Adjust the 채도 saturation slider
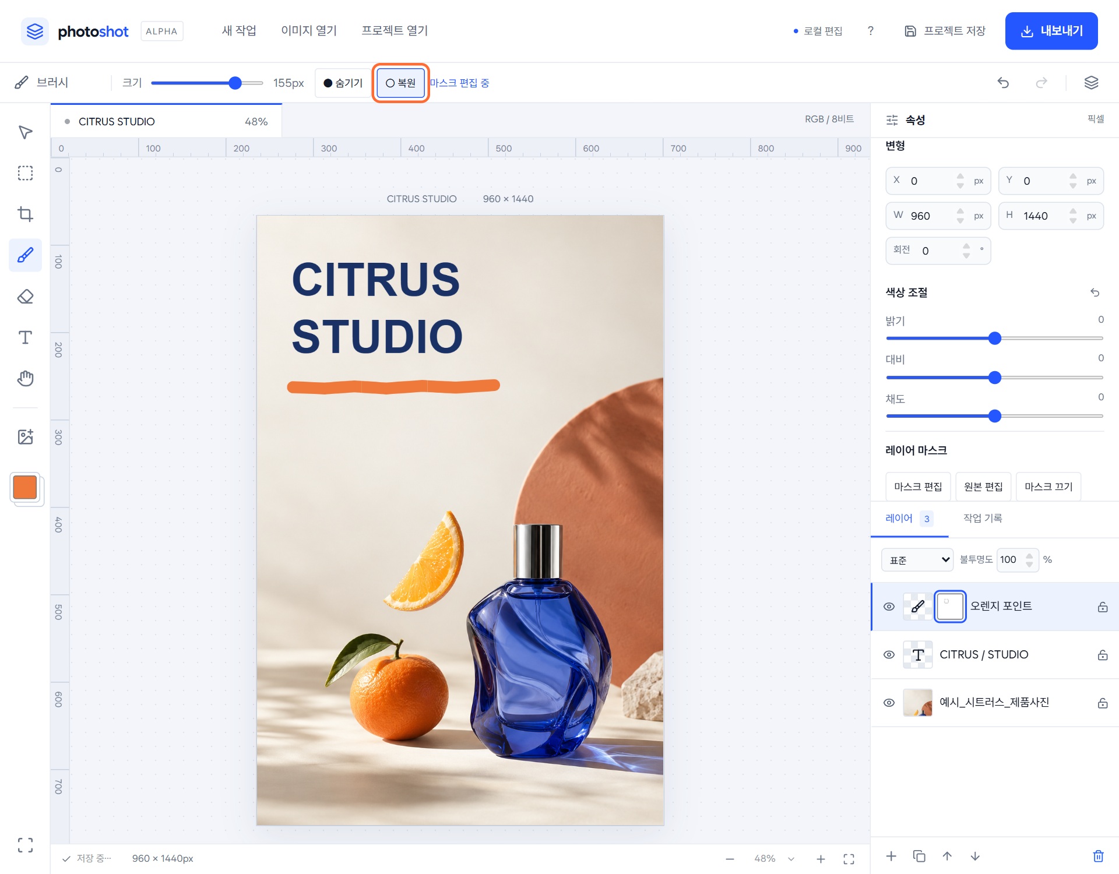 (994, 416)
